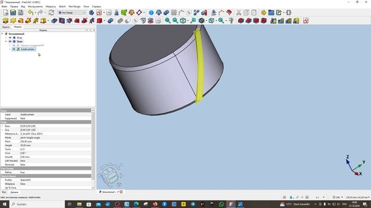Viewport: 371px width, 208px height.
Task: Open the Redo history dropdown arrow
Action: 45,13
